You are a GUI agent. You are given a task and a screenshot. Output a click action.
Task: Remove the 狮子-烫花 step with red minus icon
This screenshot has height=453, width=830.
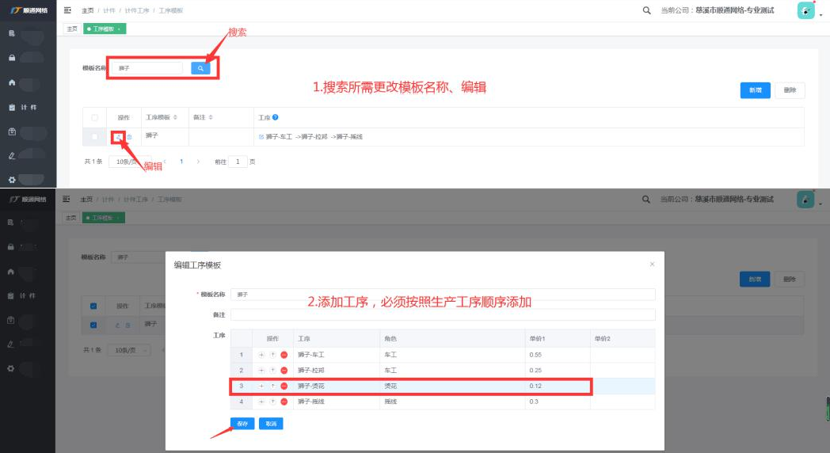284,386
